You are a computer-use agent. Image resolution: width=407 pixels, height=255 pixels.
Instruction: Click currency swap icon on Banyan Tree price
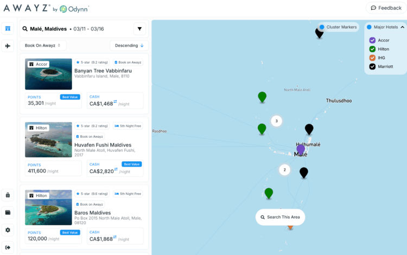115,103
